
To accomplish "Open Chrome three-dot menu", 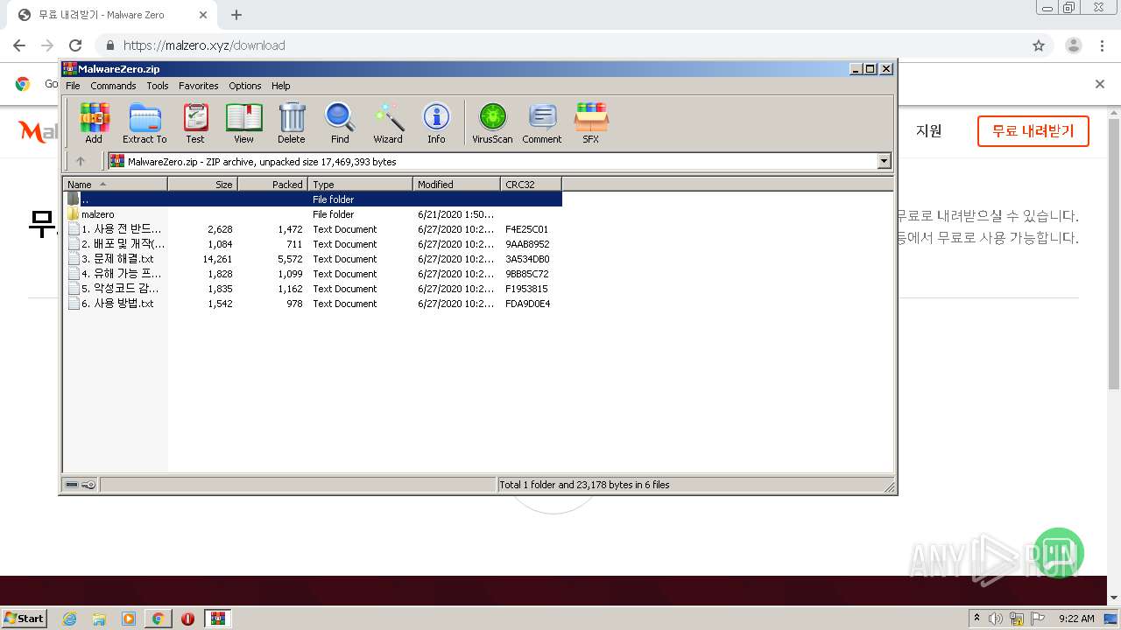I will (x=1101, y=45).
